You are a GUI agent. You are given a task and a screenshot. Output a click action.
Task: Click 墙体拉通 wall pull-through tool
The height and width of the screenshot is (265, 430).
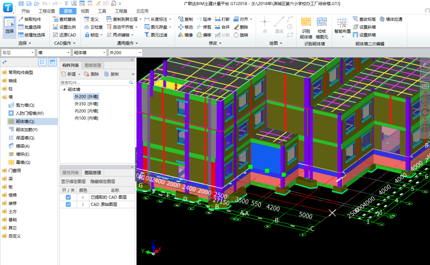[391, 19]
